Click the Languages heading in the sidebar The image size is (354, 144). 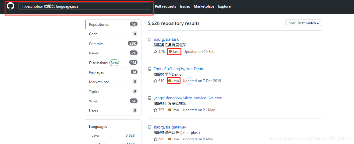pyautogui.click(x=98, y=127)
